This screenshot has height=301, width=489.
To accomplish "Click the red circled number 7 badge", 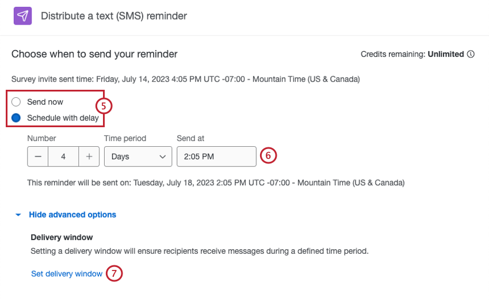I will coord(114,274).
